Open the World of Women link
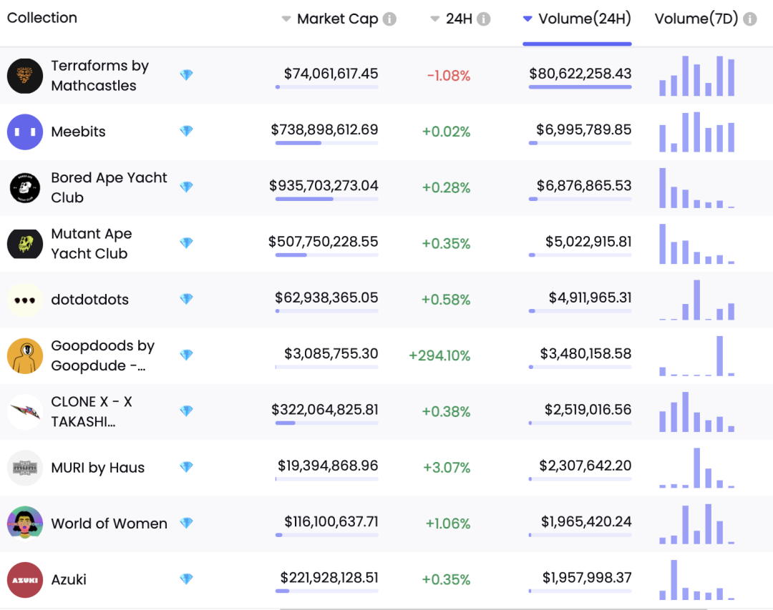Viewport: 773px width, 610px height. coord(109,523)
